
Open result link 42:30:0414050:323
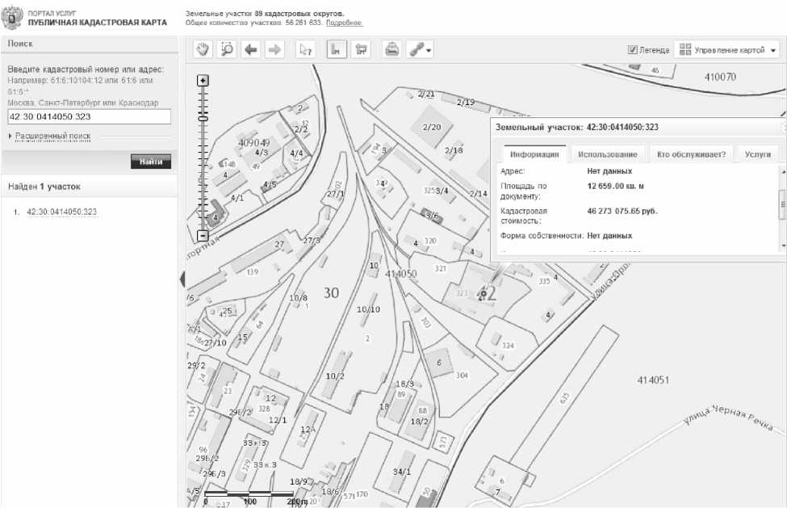coord(62,212)
